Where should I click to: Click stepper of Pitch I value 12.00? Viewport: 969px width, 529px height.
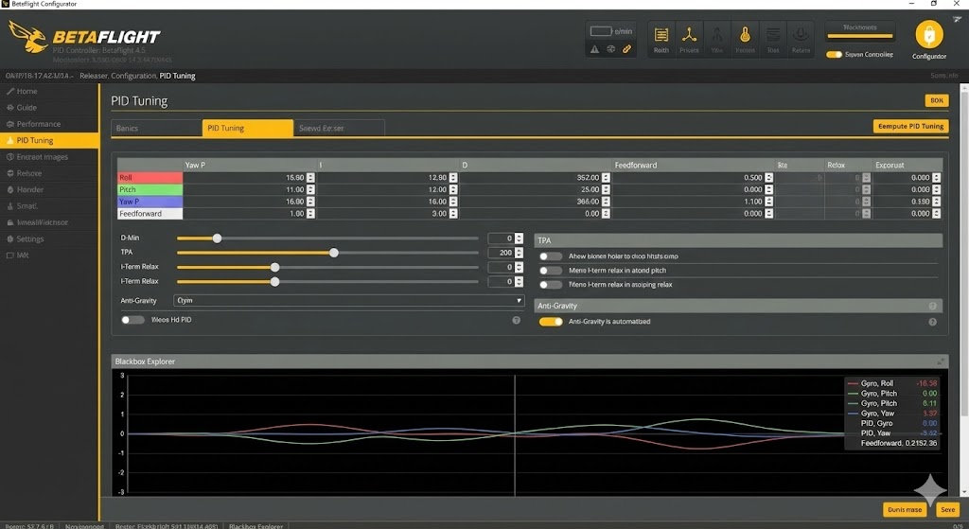click(x=453, y=189)
